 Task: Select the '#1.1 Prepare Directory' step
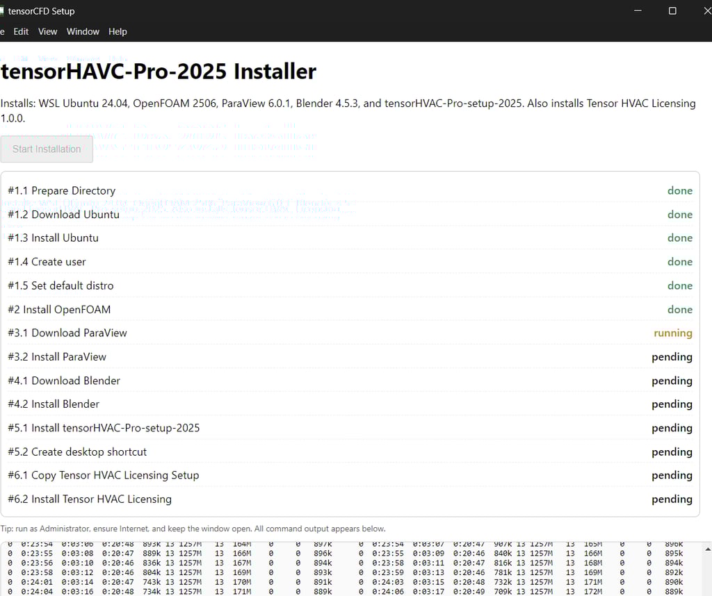(350, 191)
